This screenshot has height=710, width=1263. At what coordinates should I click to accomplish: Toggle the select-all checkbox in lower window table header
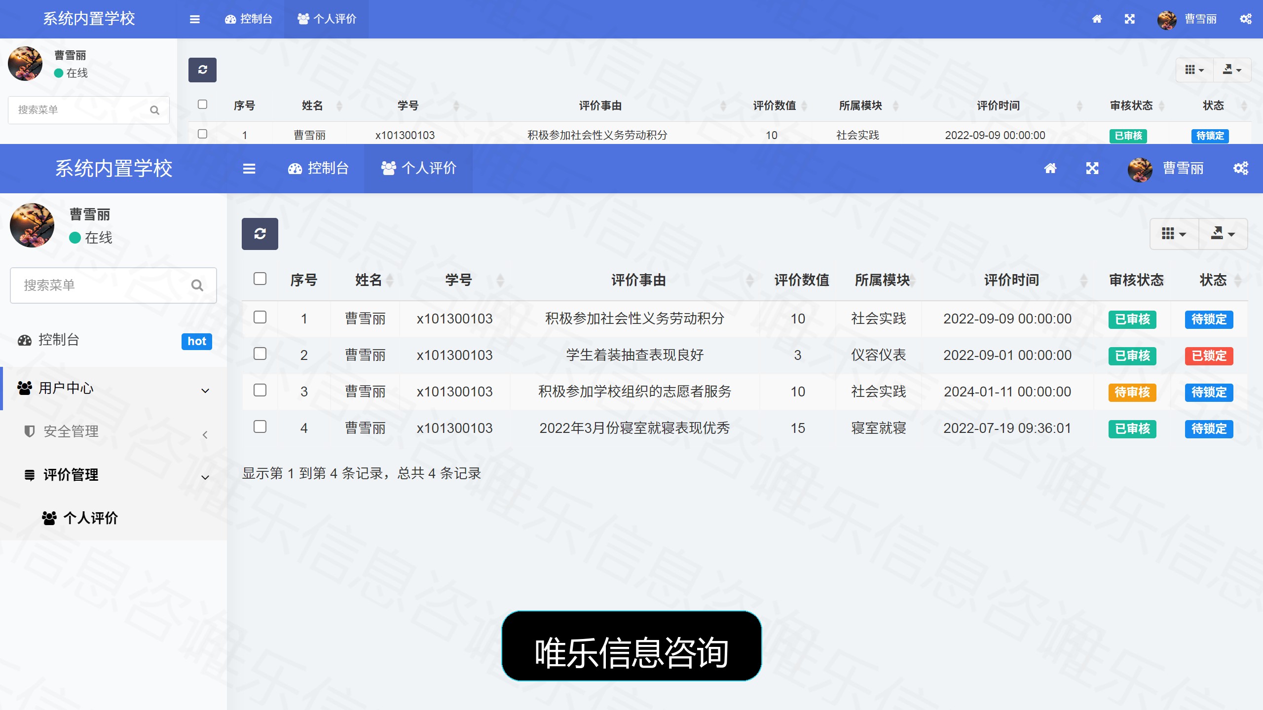pyautogui.click(x=260, y=279)
